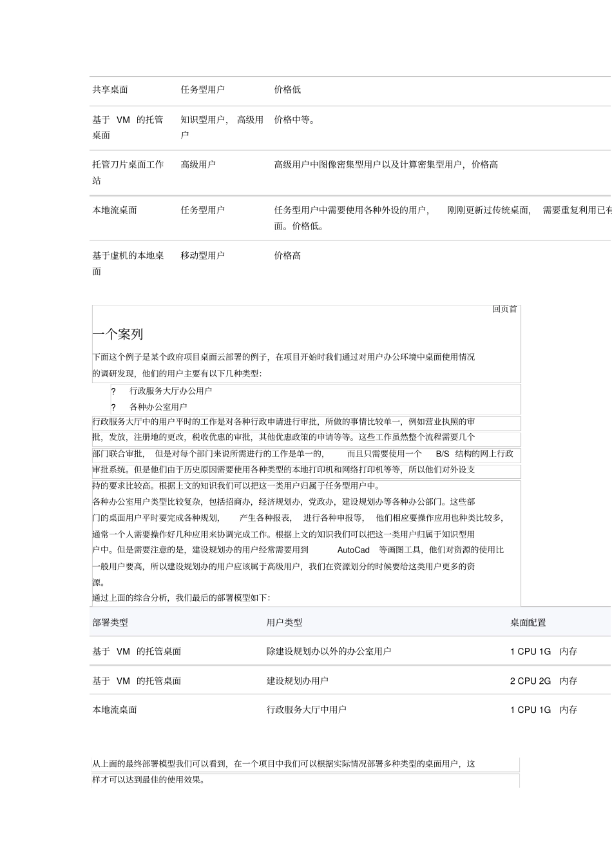Image resolution: width=612 pixels, height=867 pixels.
Task: Click the 行政服务大厅中用户 cell
Action: pos(307,710)
